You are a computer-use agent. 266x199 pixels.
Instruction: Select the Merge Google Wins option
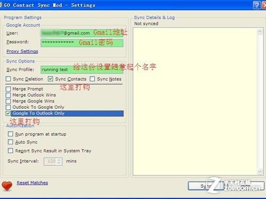(x=8, y=101)
